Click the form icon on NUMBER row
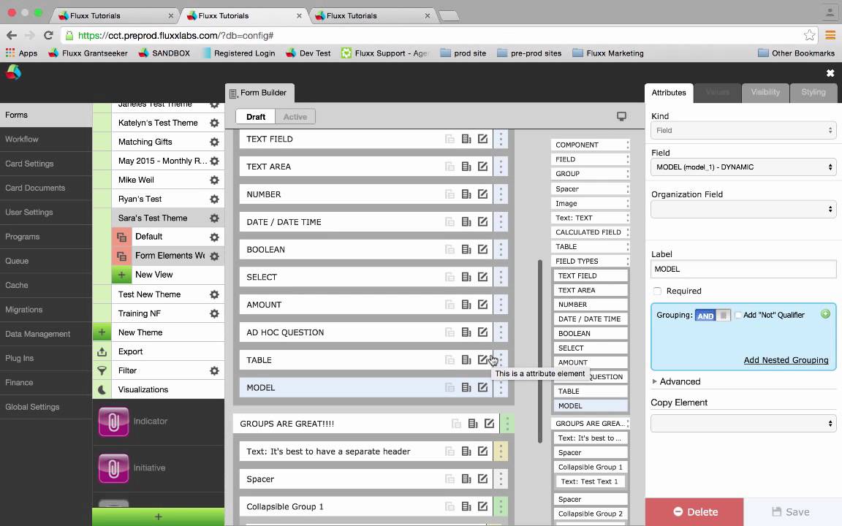The height and width of the screenshot is (526, 842). point(466,194)
